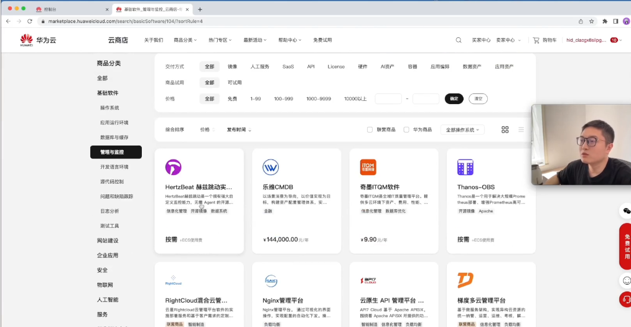Select the 免费 price filter option
The width and height of the screenshot is (631, 327).
[x=232, y=98]
